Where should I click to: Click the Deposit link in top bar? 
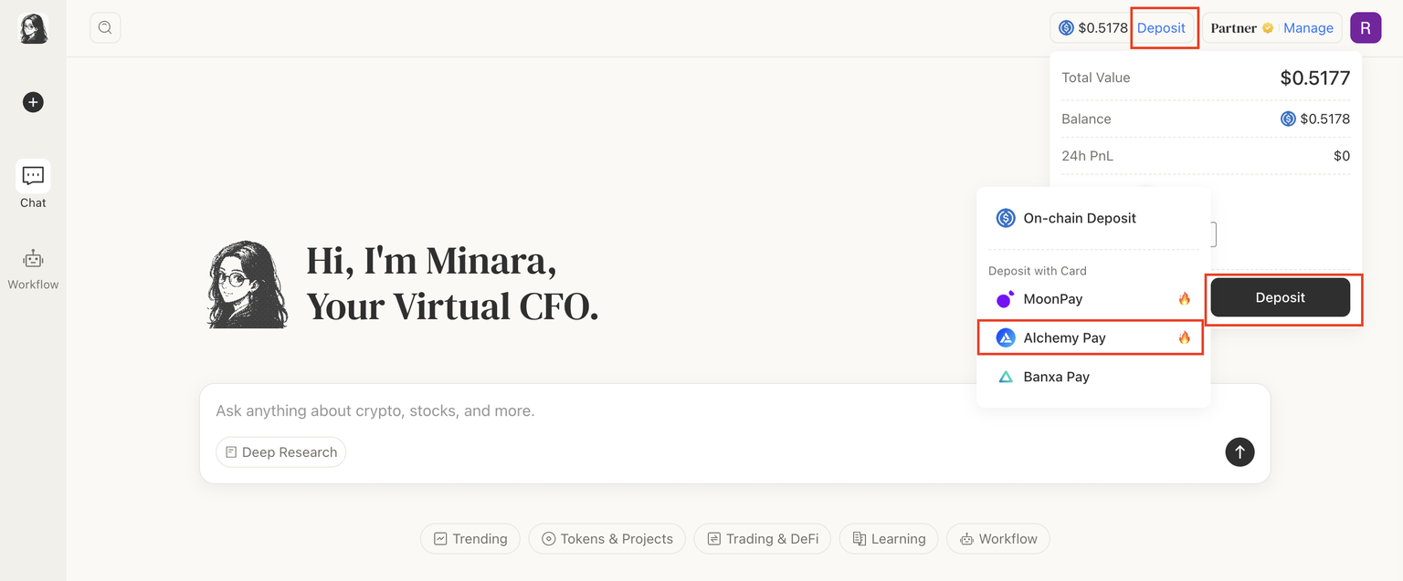coord(1161,27)
